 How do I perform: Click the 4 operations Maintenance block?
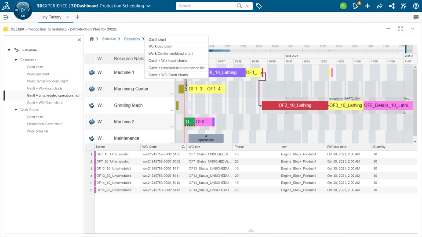206,138
